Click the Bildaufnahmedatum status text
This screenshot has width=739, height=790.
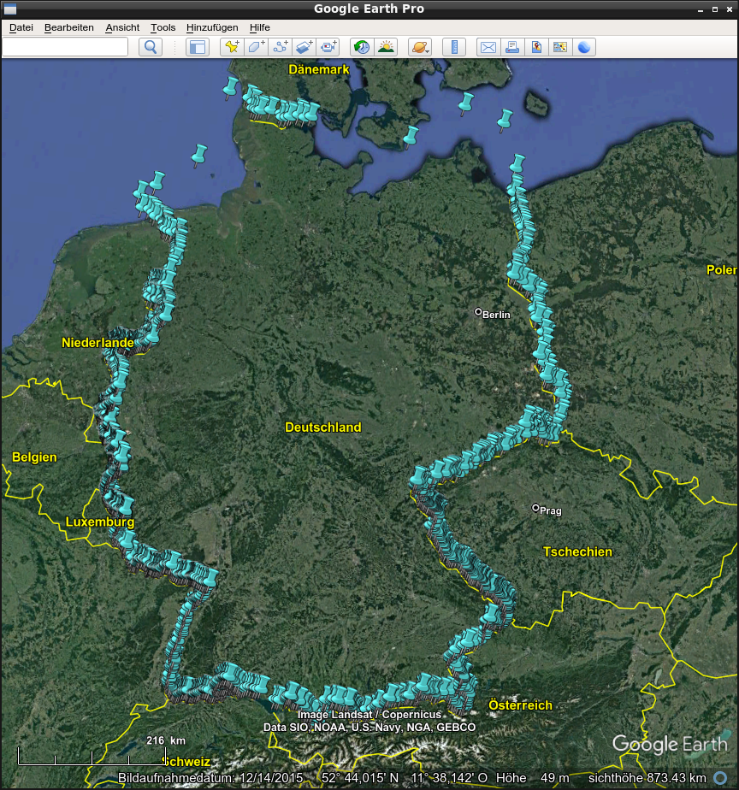click(x=210, y=778)
